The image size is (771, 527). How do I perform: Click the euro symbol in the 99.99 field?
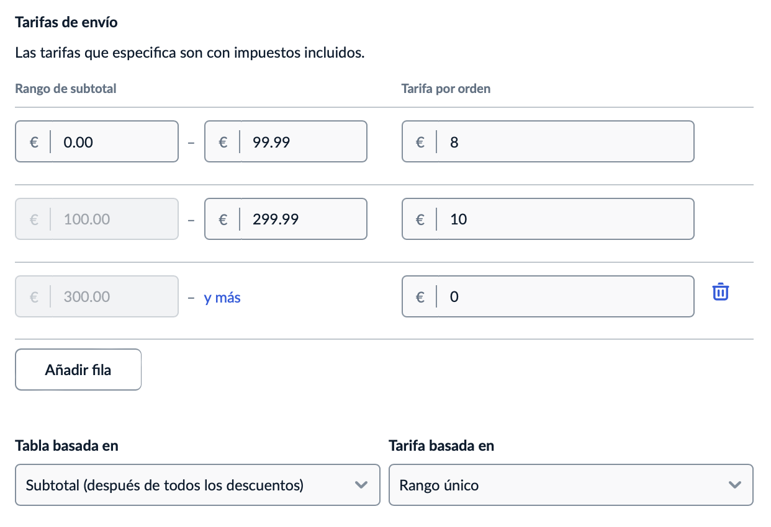tap(223, 142)
